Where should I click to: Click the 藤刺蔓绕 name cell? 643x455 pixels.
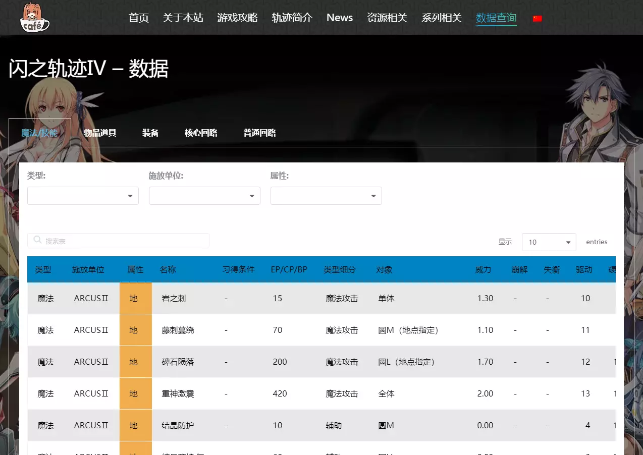tap(178, 330)
